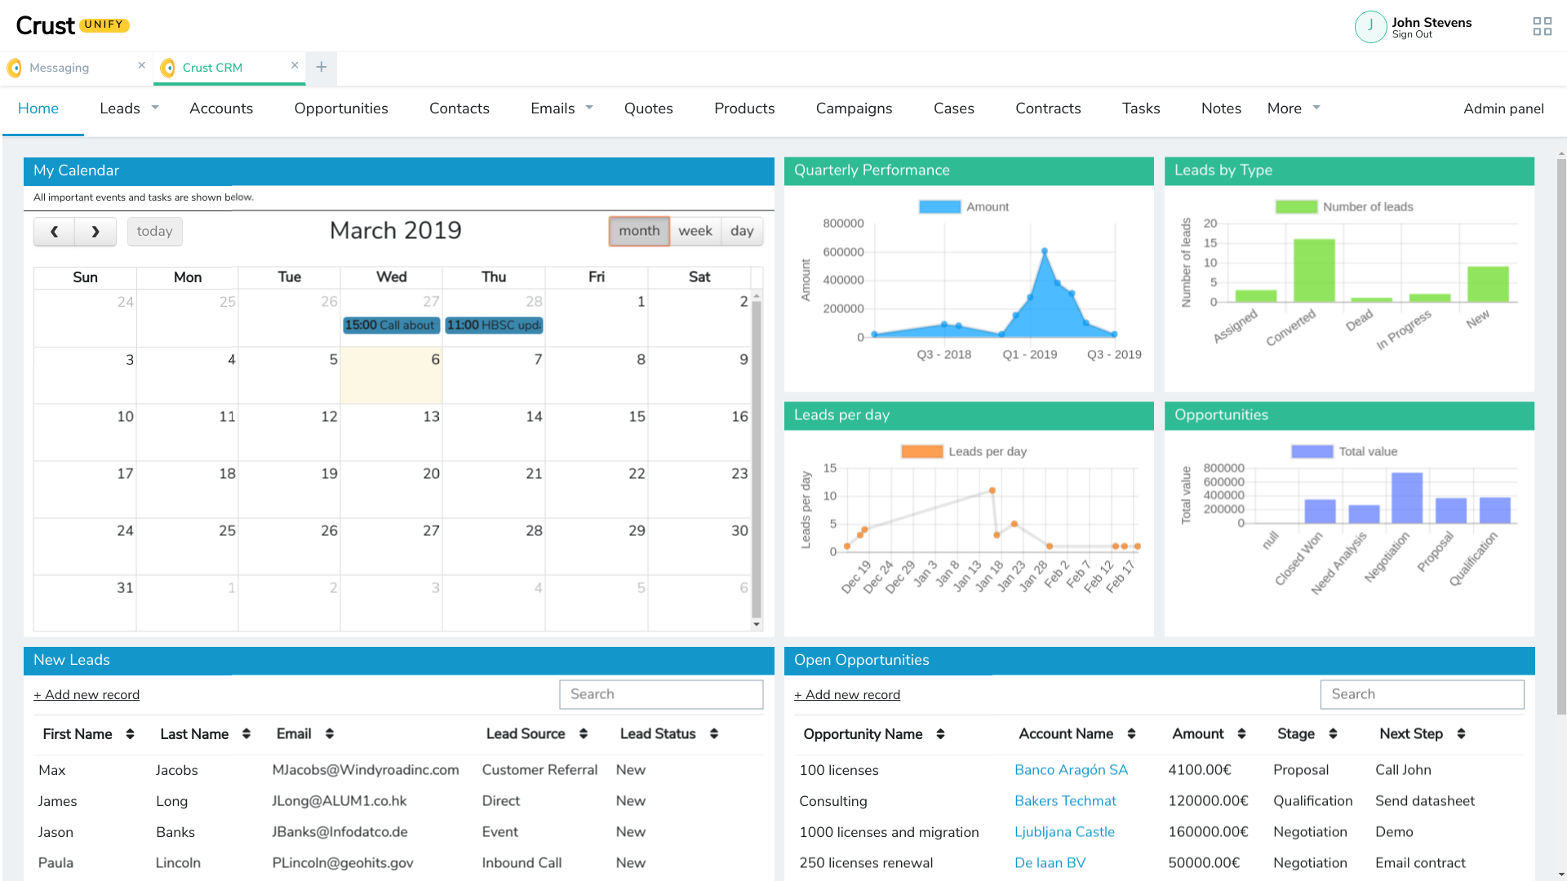Click Add new record under New Leads
This screenshot has height=881, width=1567.
click(87, 695)
